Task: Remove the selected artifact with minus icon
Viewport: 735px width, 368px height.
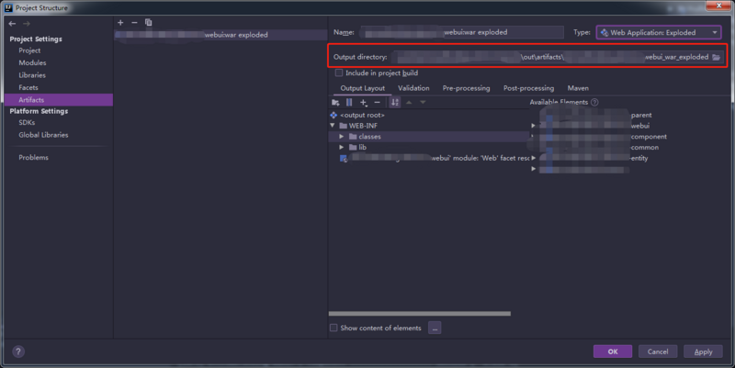Action: click(x=134, y=22)
